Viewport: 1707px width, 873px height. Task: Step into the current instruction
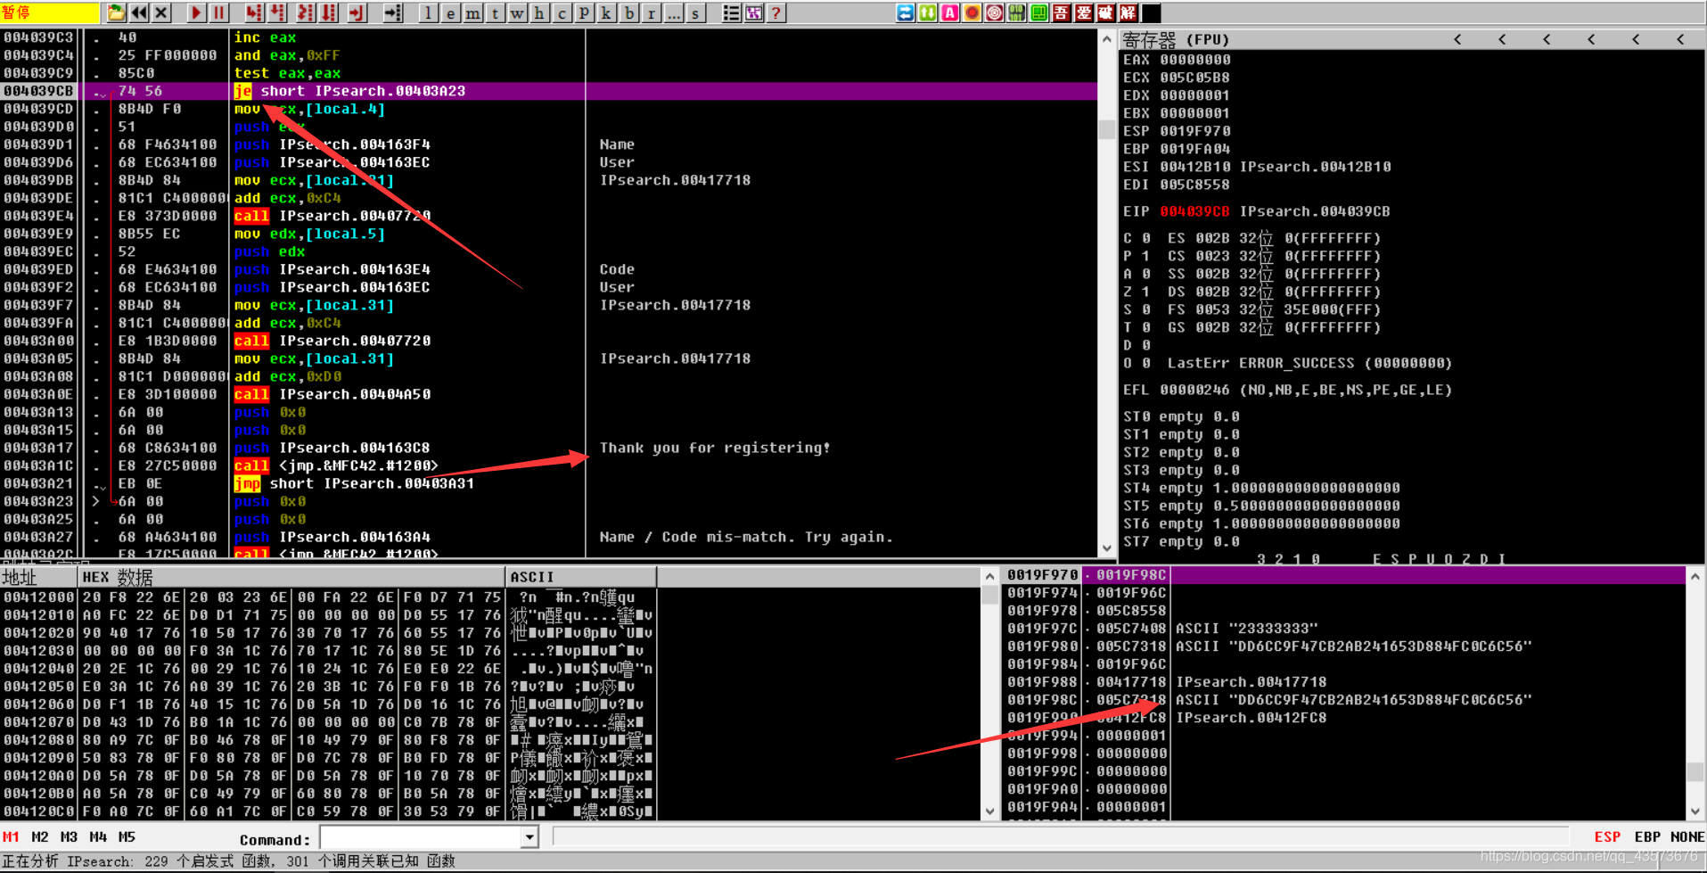254,12
